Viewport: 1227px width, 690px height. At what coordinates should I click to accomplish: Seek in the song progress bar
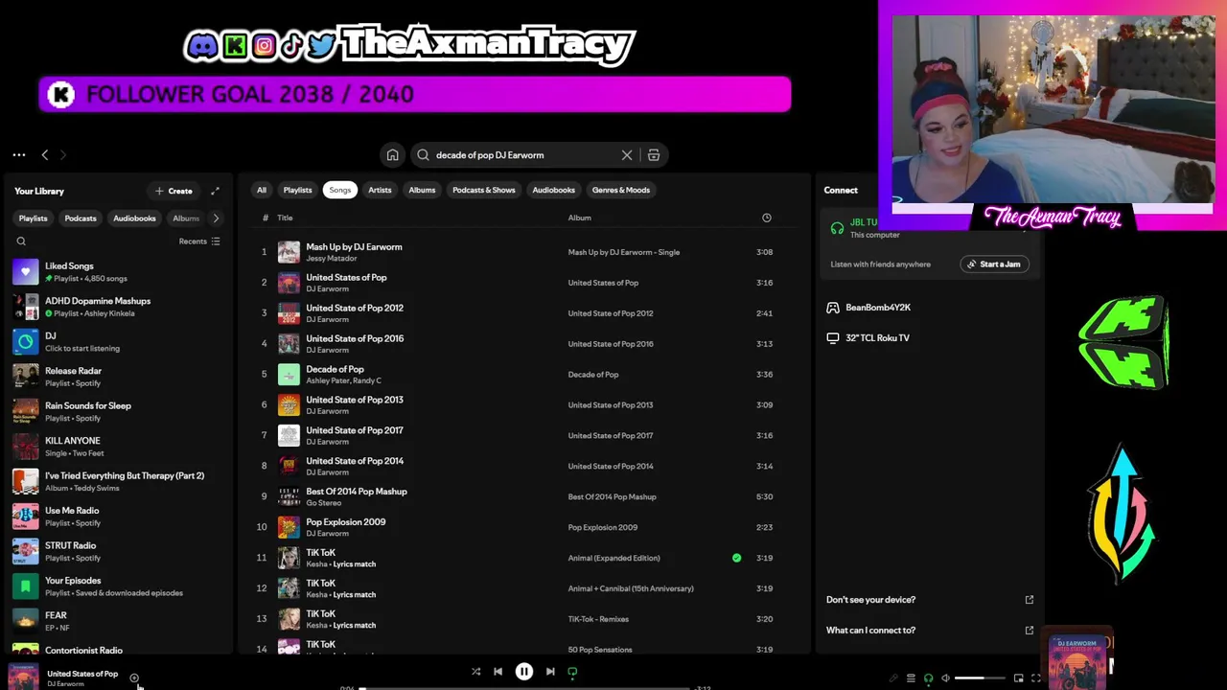(x=524, y=688)
